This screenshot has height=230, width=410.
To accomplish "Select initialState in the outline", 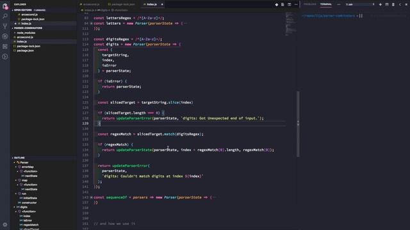I will click(x=30, y=198).
